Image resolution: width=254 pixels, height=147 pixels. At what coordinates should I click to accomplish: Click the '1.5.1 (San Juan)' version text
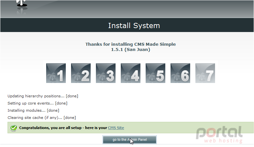[x=131, y=49]
